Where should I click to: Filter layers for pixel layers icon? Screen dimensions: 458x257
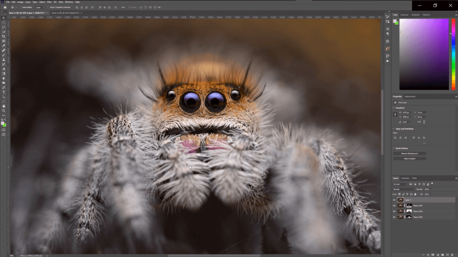(x=411, y=184)
